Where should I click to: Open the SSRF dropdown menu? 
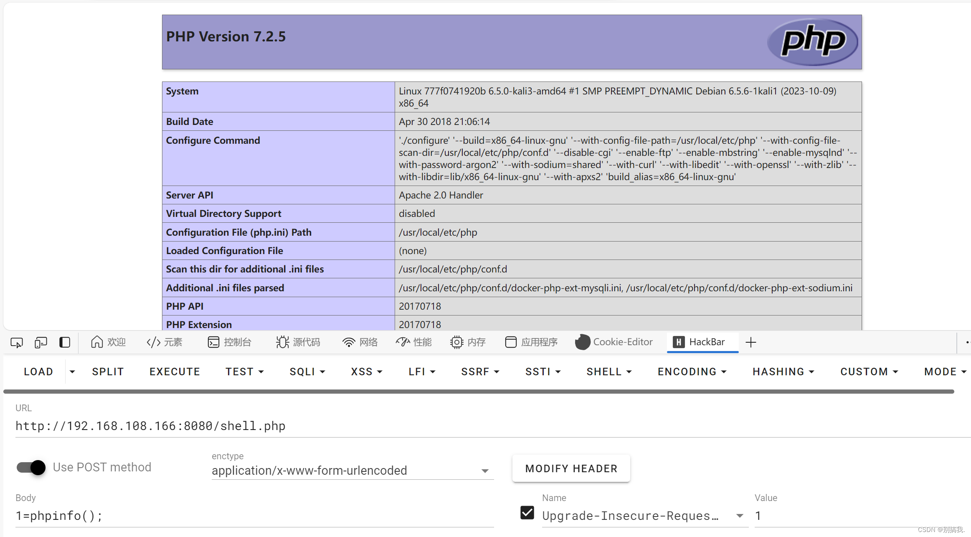click(x=480, y=372)
